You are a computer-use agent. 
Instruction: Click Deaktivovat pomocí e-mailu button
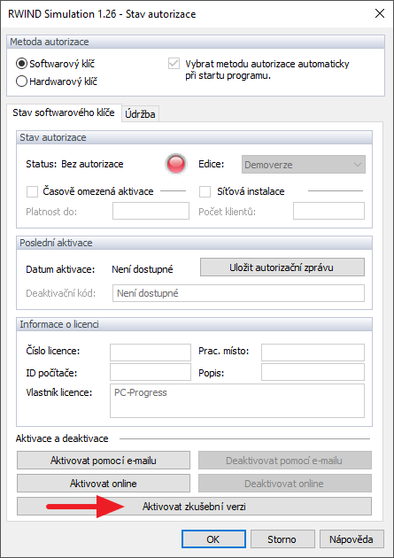click(x=285, y=461)
